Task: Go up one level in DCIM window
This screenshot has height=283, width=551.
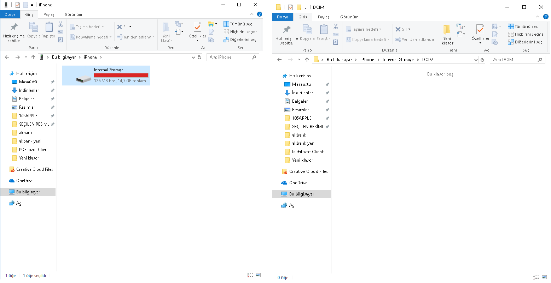Action: click(x=307, y=60)
